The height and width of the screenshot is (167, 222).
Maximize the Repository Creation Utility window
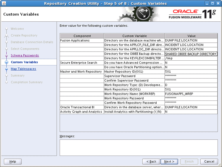(x=213, y=4)
